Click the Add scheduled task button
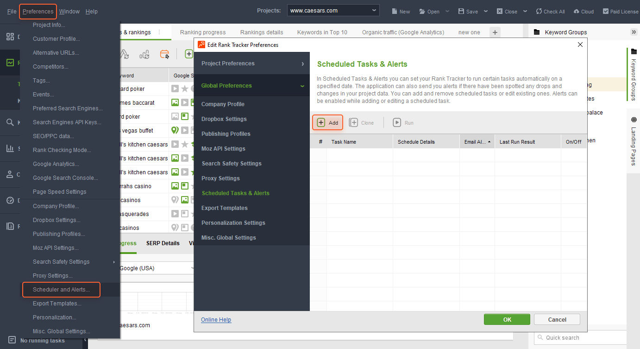Image resolution: width=640 pixels, height=349 pixels. (327, 122)
